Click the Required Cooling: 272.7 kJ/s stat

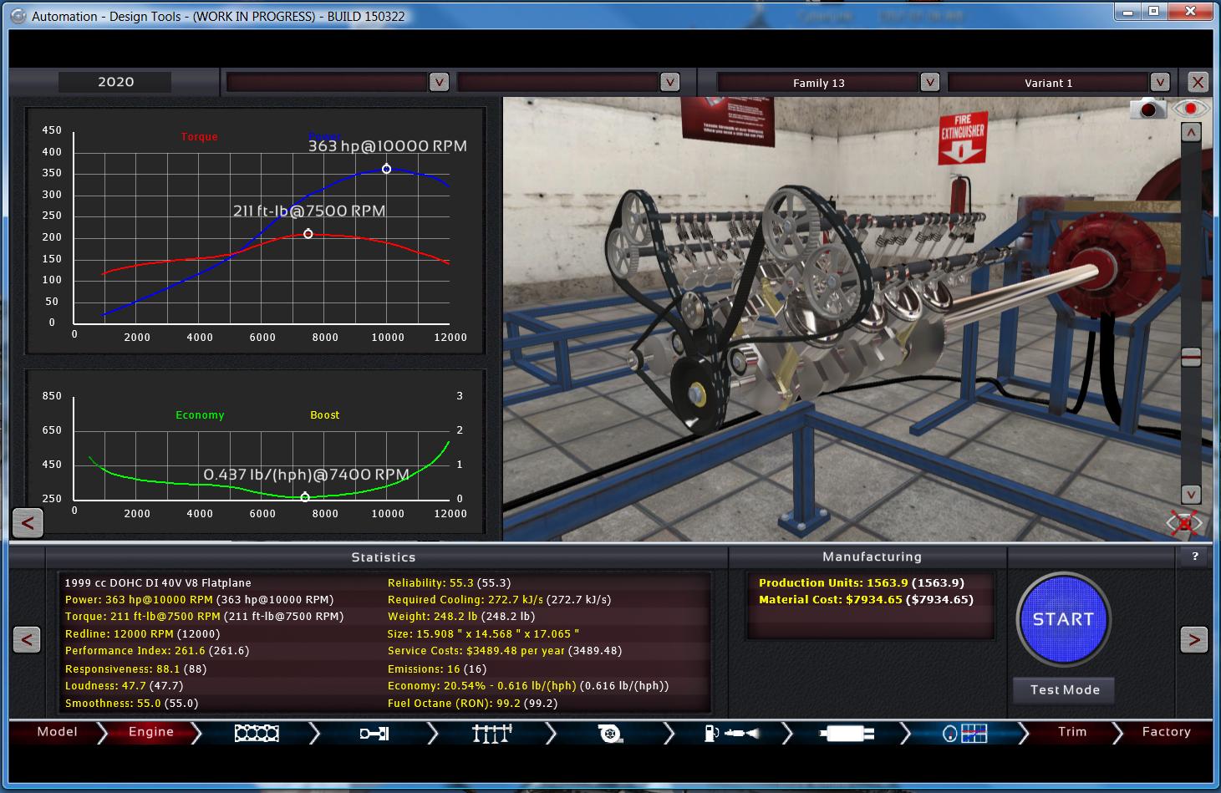(x=499, y=600)
